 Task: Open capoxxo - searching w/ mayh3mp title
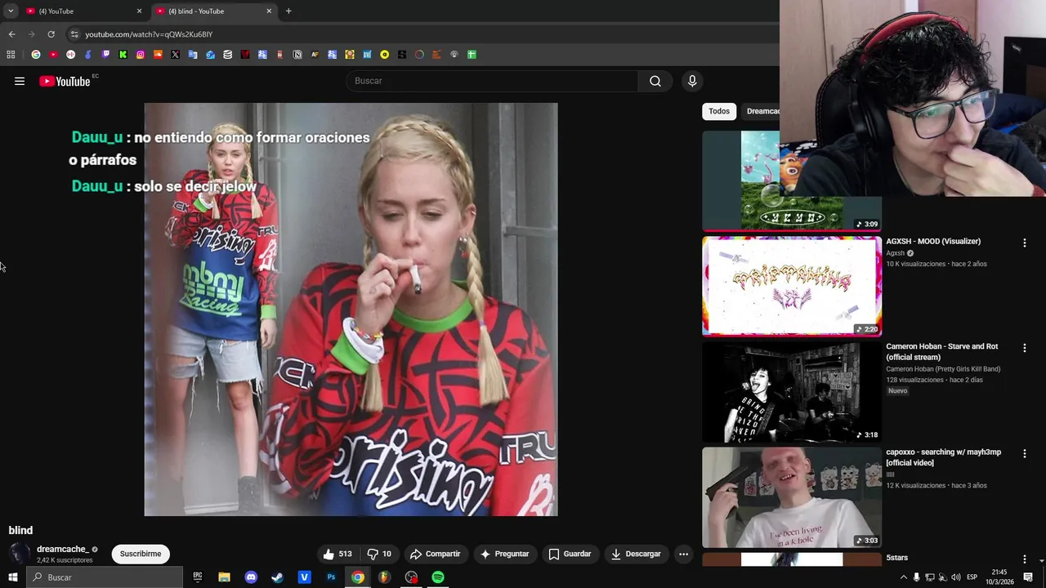(x=943, y=457)
